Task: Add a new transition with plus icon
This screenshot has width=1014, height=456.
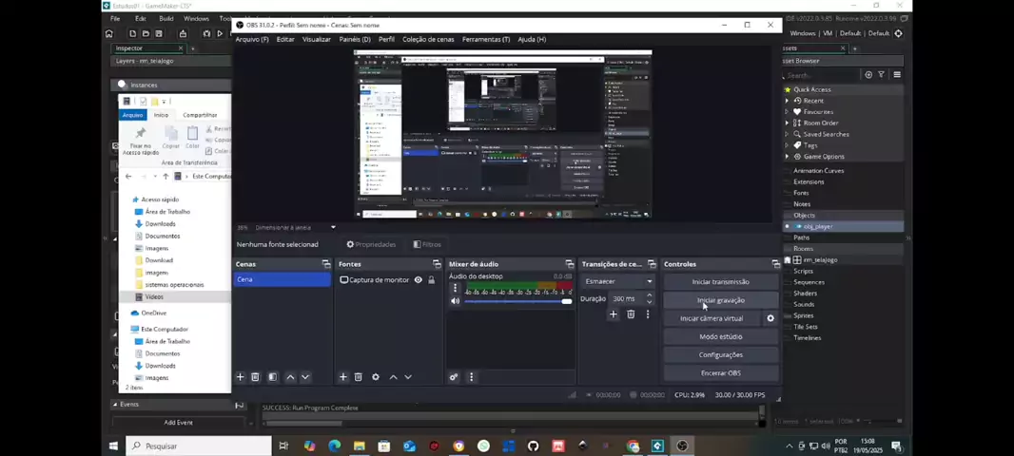Action: tap(614, 314)
